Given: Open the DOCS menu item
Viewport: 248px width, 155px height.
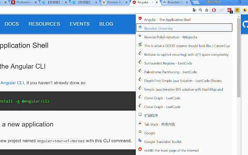Looking at the screenshot, I should pos(12,24).
